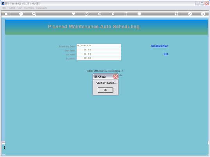This screenshot has width=210, height=157.
Task: Click the Exit link
Action: [x=166, y=54]
